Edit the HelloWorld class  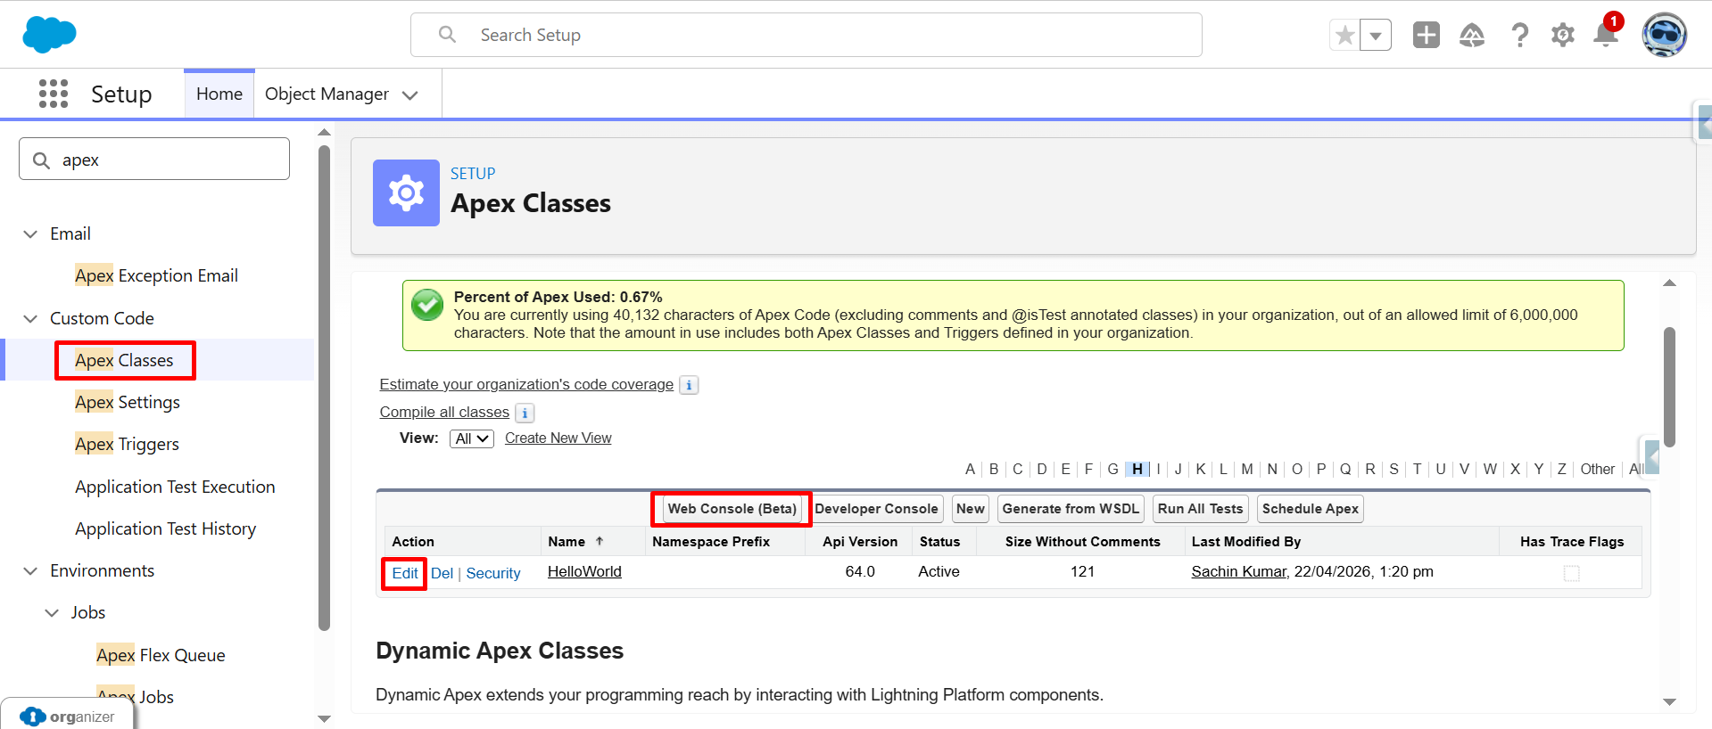coord(405,573)
